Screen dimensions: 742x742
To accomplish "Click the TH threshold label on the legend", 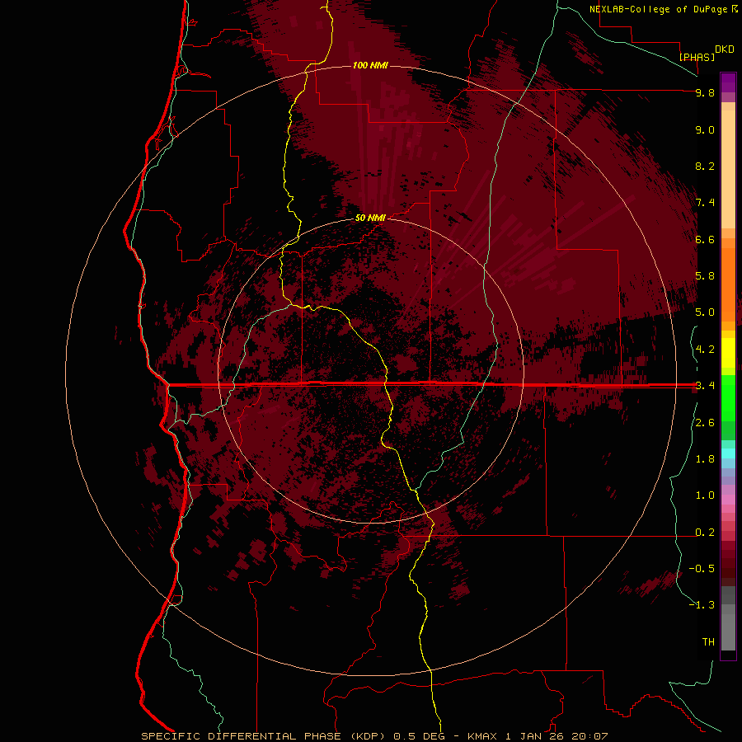I will point(708,642).
